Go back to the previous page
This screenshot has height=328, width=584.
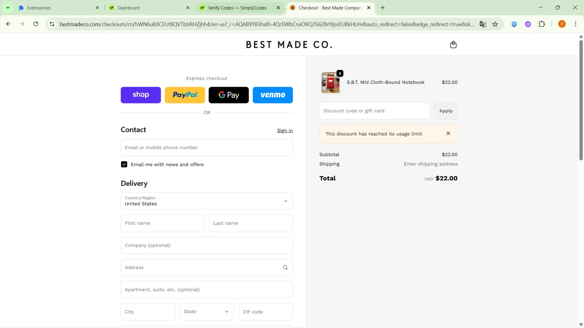9,24
